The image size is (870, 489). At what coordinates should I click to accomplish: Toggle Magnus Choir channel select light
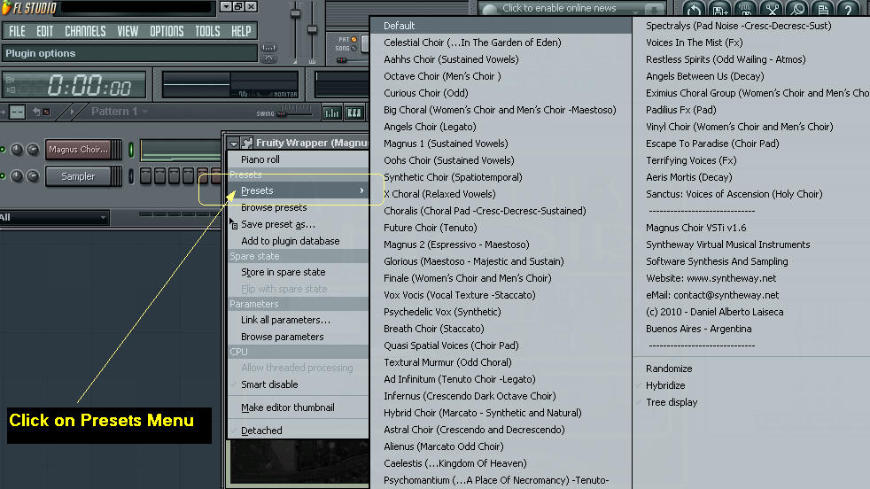(x=131, y=150)
